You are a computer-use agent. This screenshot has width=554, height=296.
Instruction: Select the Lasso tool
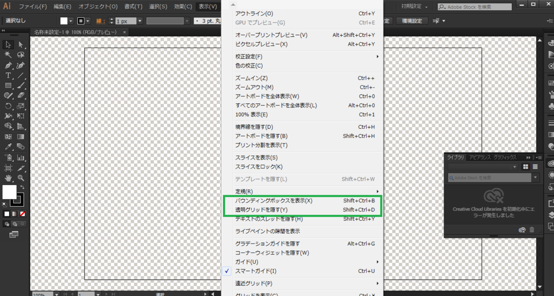[x=21, y=55]
